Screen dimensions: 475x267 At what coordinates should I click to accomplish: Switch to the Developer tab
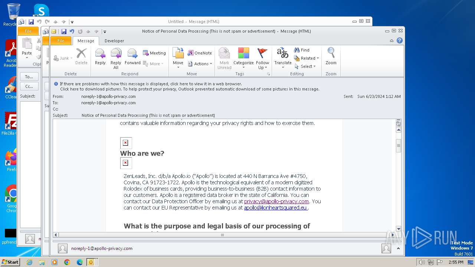114,41
